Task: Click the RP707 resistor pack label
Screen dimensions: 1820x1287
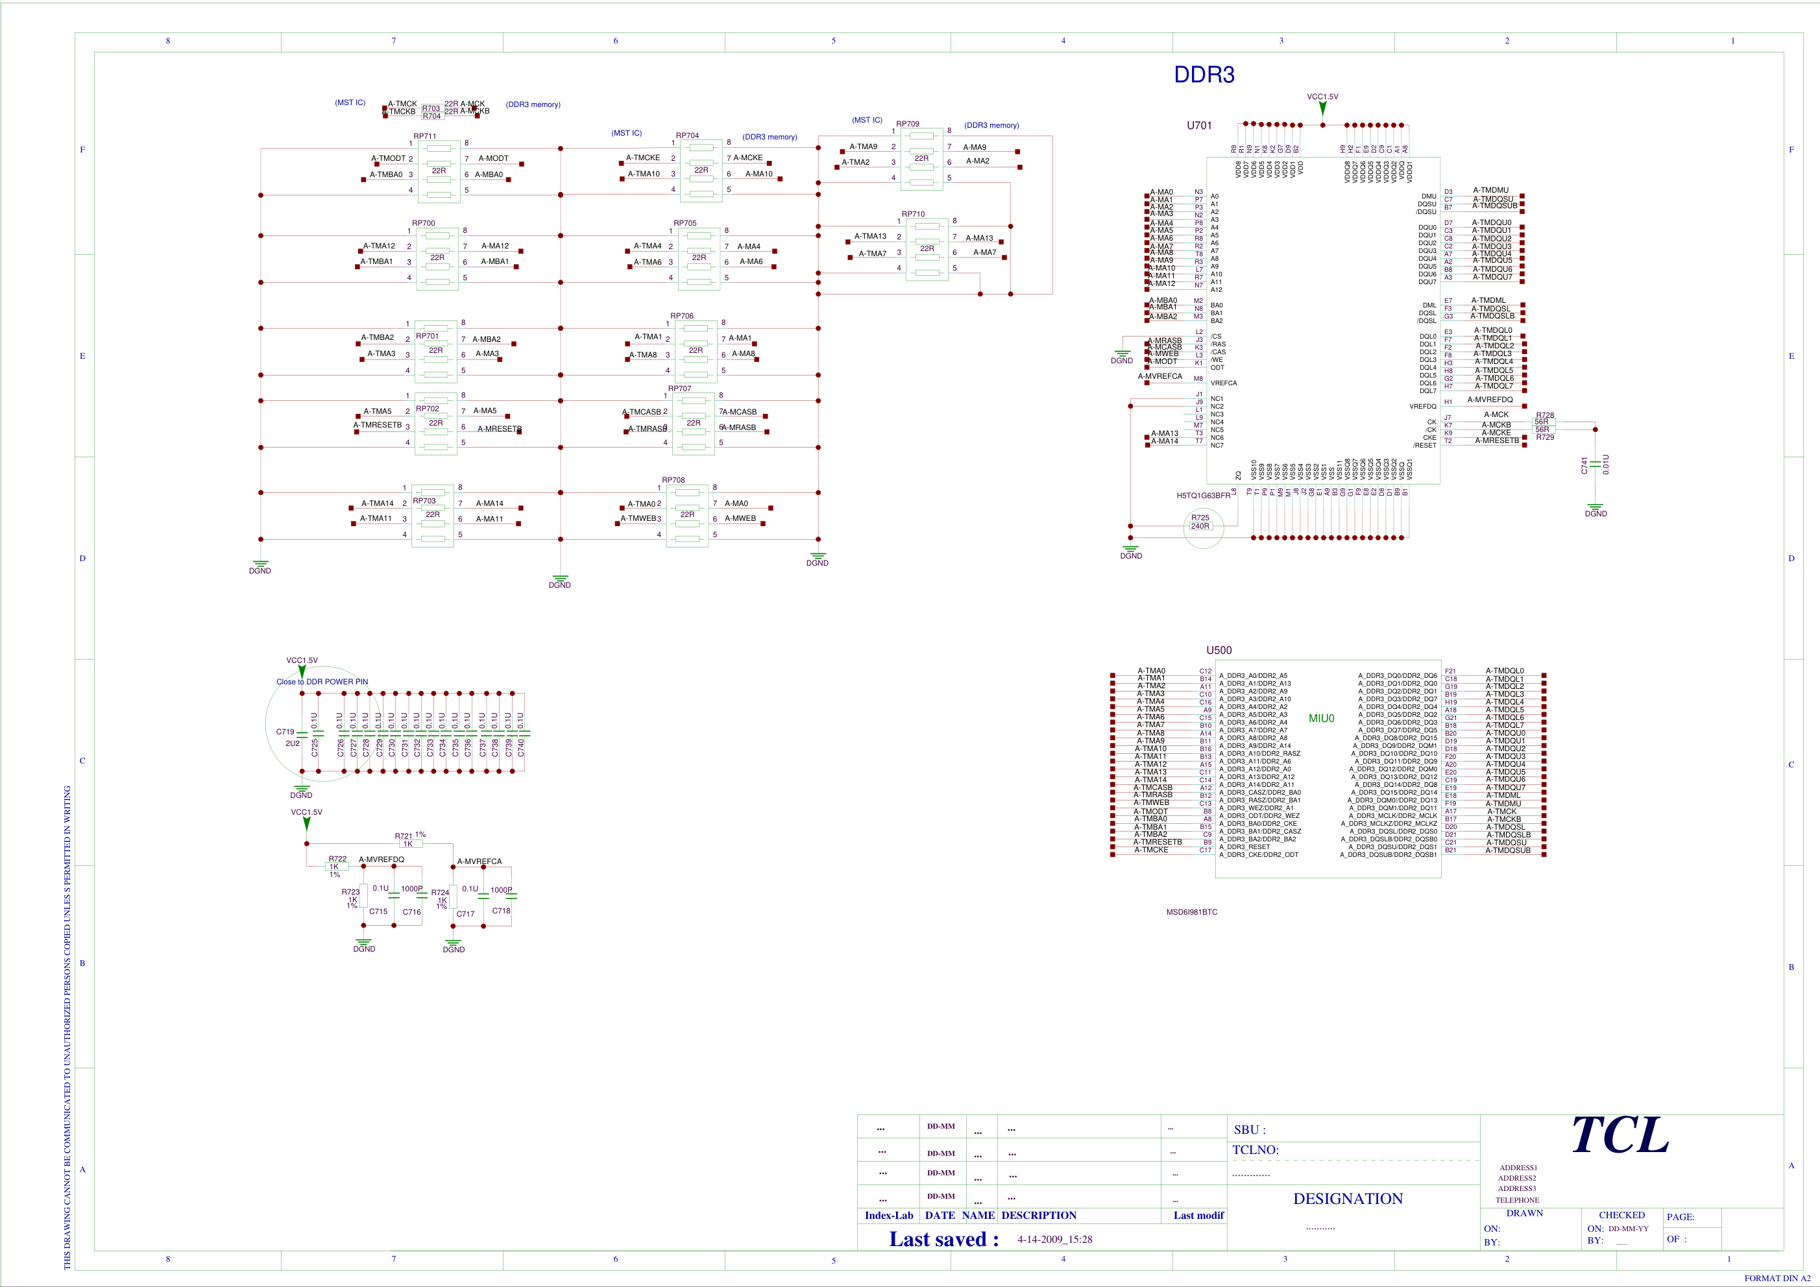Action: [679, 389]
